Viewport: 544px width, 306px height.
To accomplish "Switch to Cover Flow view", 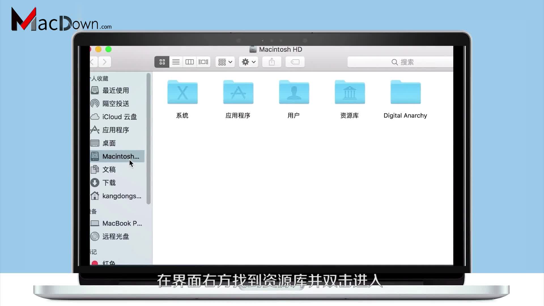I will 203,62.
